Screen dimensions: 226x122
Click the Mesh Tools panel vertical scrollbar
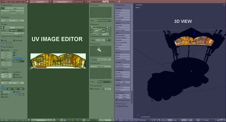coord(132,47)
